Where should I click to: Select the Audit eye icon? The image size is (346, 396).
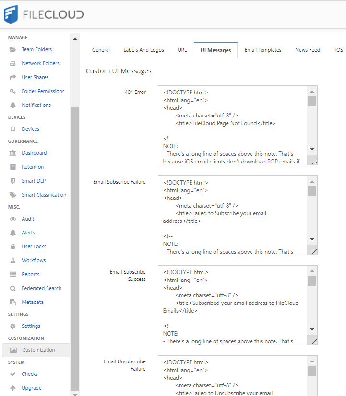[x=13, y=219]
